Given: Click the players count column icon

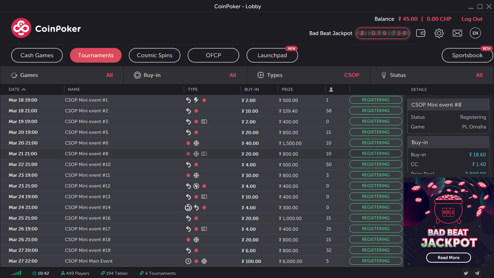Looking at the screenshot, I should 331,89.
